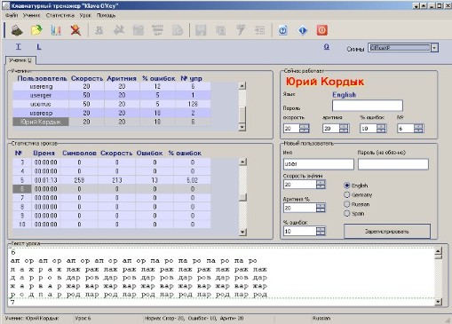
Task: Open the Ученик menu
Action: click(32, 15)
